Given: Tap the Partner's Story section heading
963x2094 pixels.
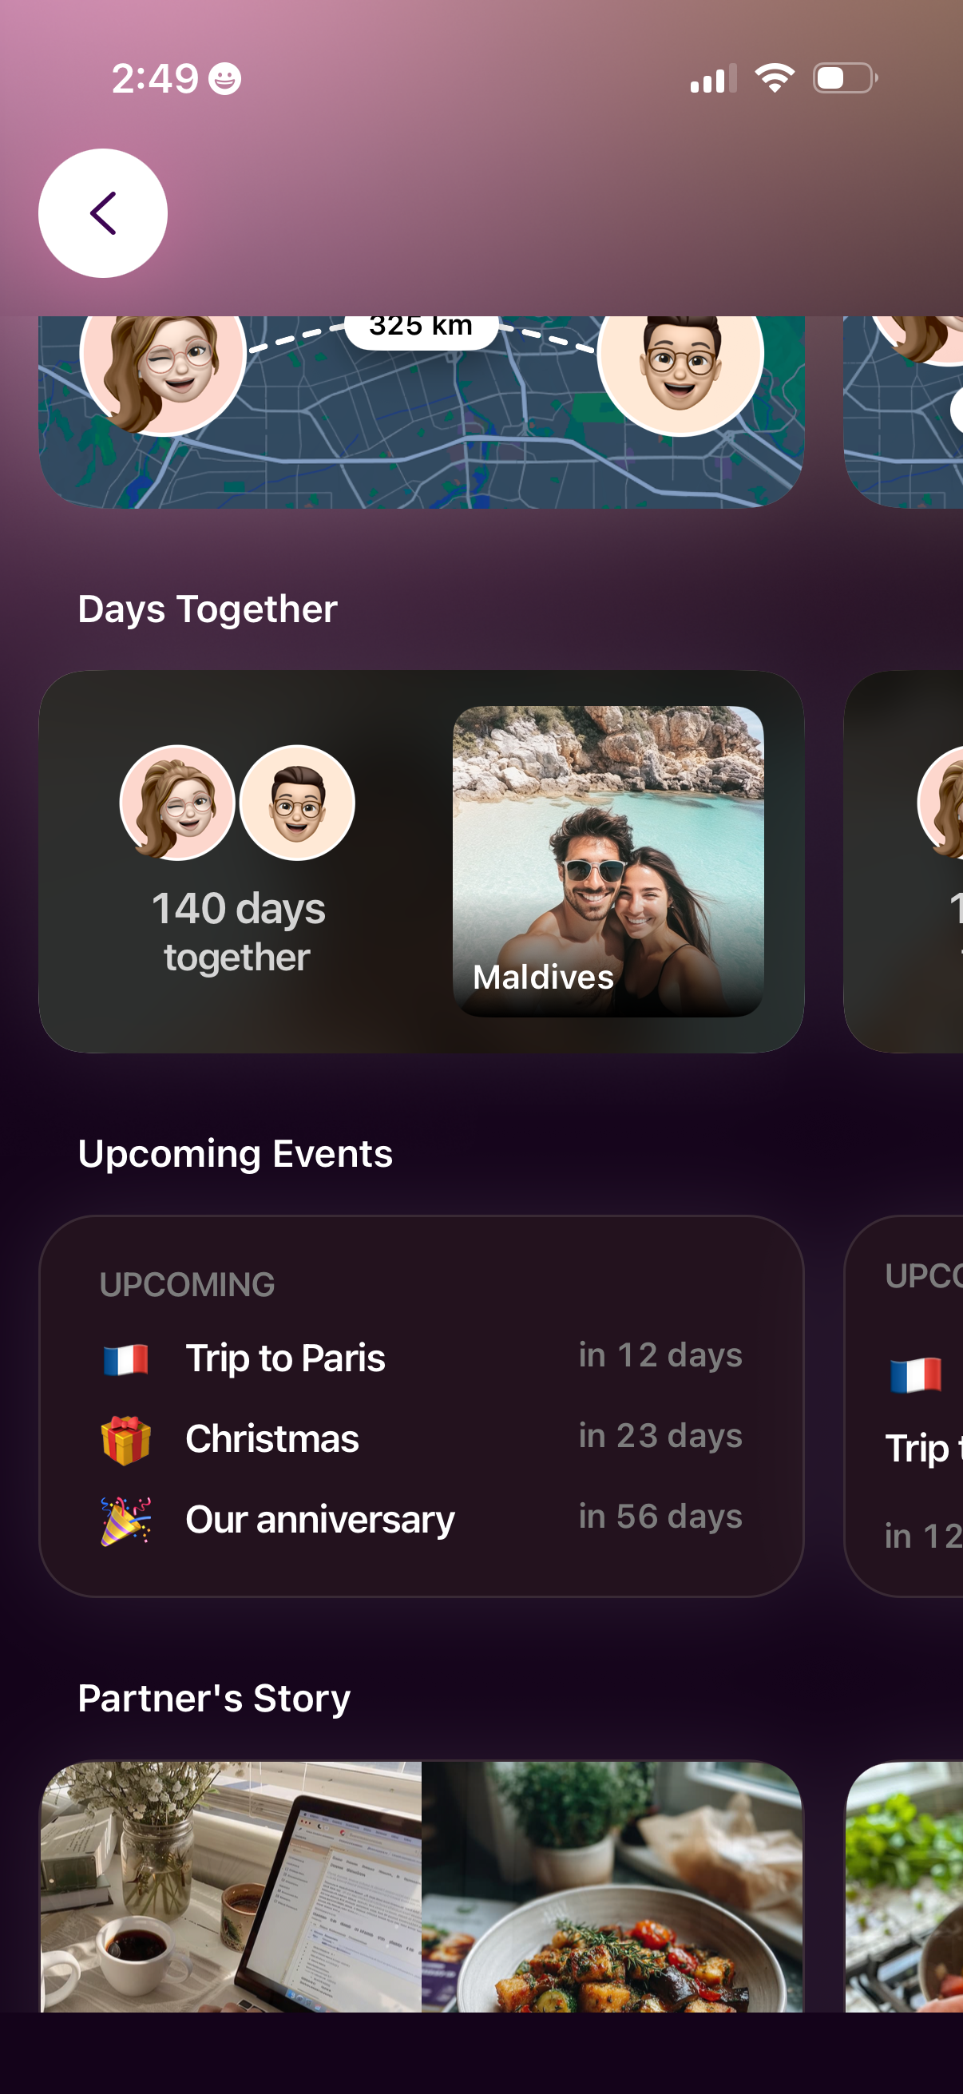Looking at the screenshot, I should click(214, 1697).
